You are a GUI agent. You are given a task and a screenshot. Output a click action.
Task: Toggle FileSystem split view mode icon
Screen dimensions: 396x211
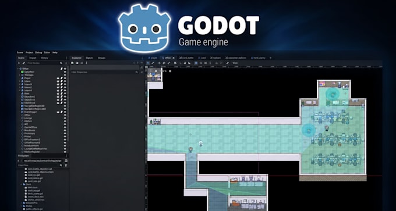pyautogui.click(x=66, y=160)
